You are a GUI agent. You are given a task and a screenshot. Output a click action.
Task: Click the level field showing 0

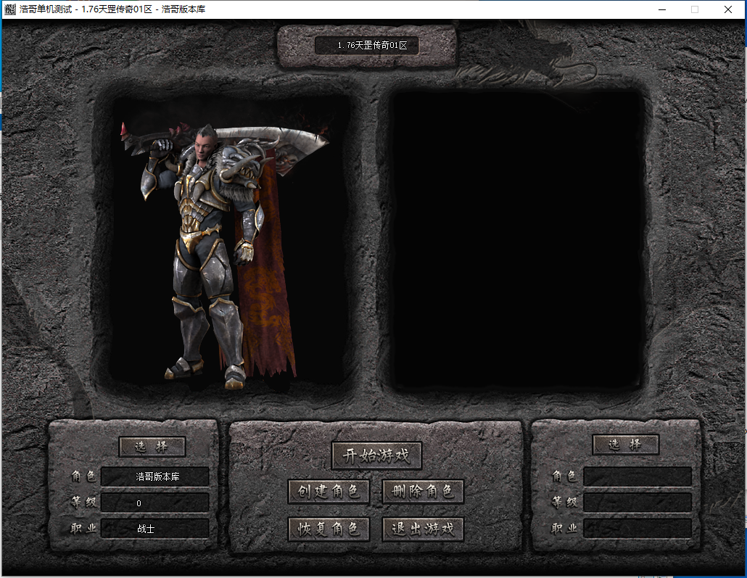pos(154,503)
